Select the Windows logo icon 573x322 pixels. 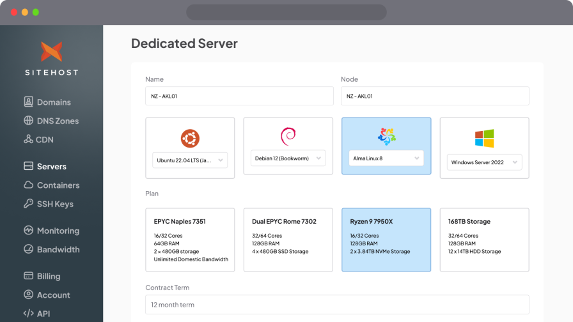(x=484, y=139)
